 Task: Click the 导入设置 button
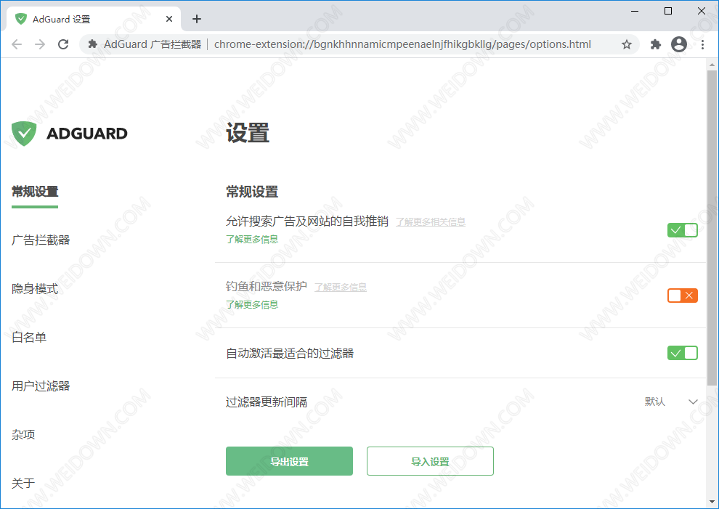tap(430, 461)
